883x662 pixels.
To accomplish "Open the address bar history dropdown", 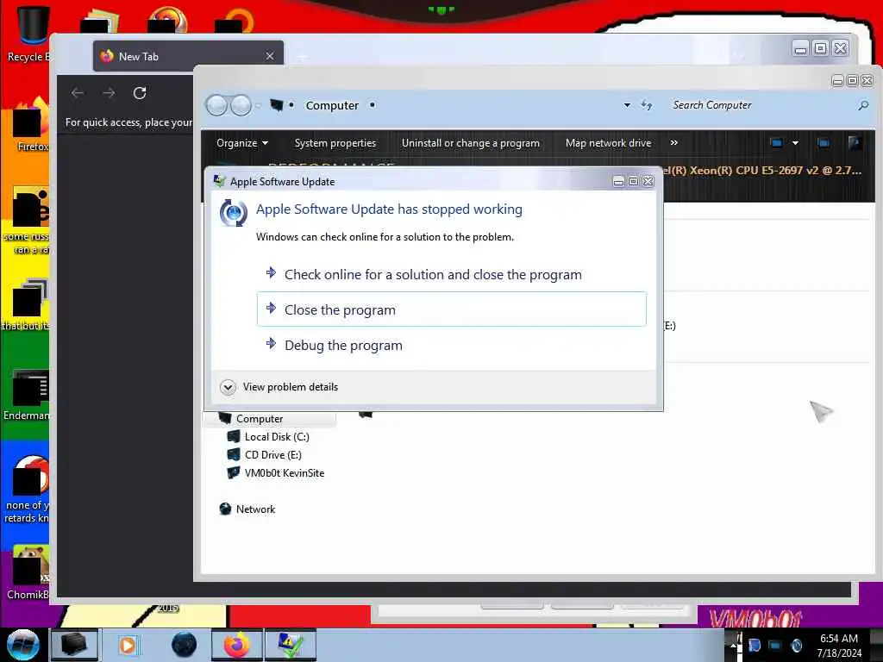I will click(x=627, y=105).
